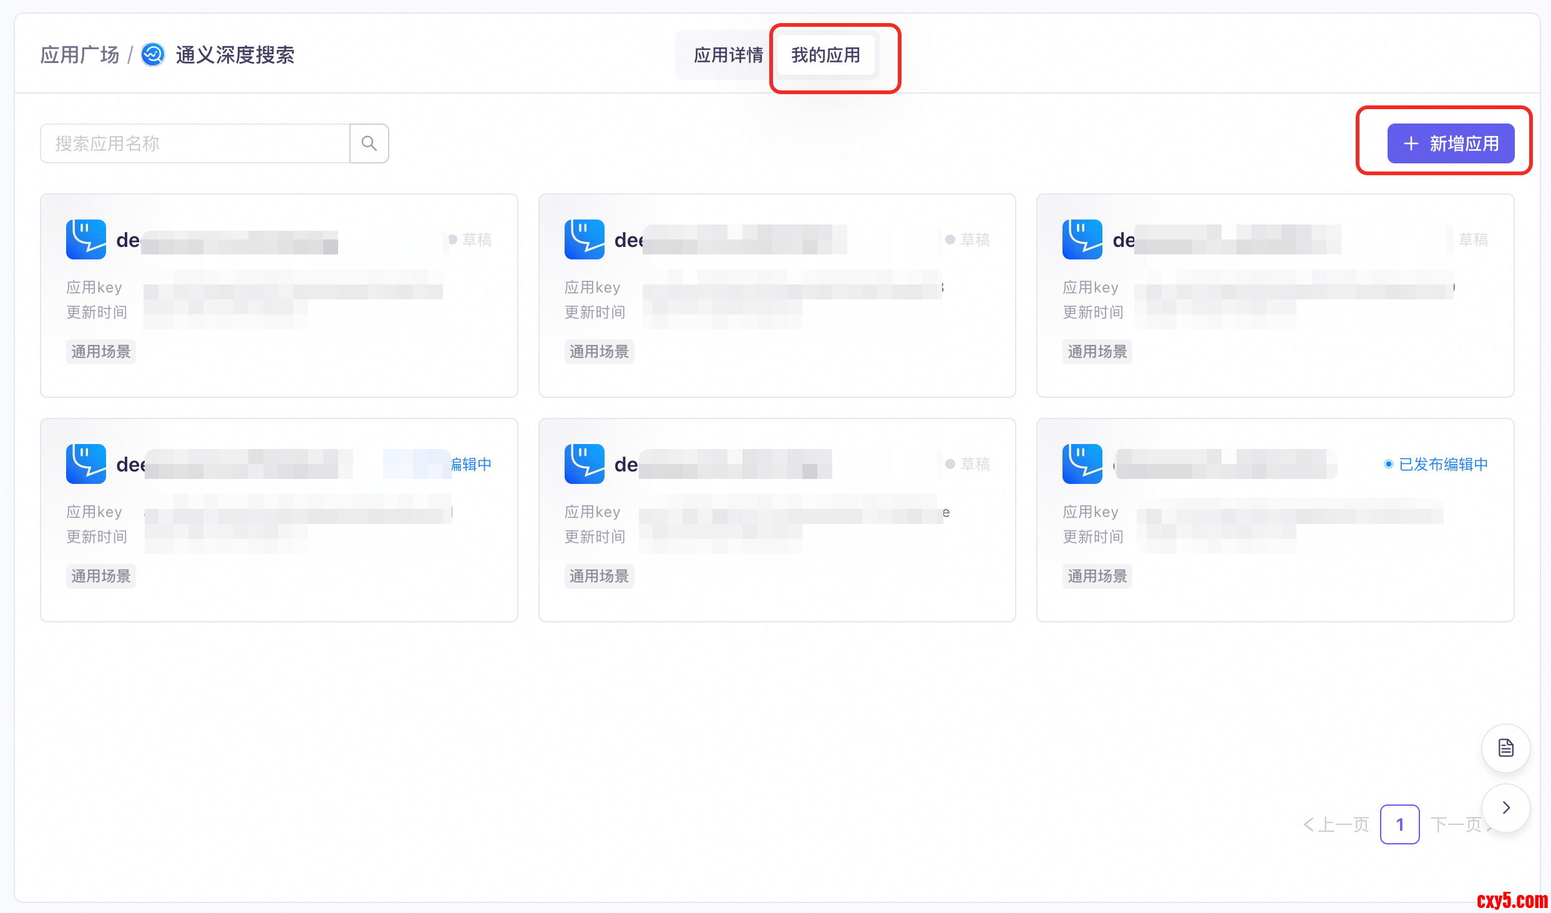
Task: Click the 新增应用 button
Action: (1451, 143)
